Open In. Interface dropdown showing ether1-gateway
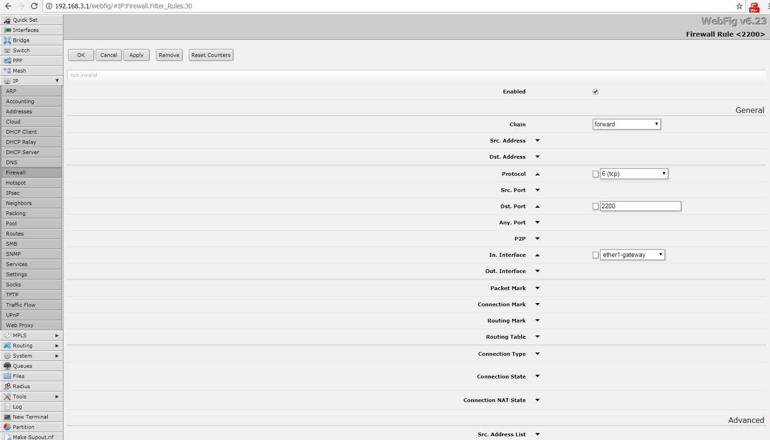770x440 pixels. pos(633,254)
